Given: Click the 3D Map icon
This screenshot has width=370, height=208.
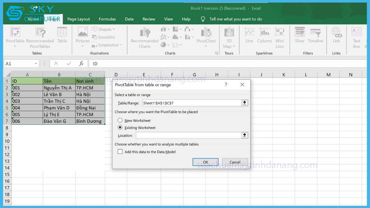Looking at the screenshot, I should tap(229, 32).
